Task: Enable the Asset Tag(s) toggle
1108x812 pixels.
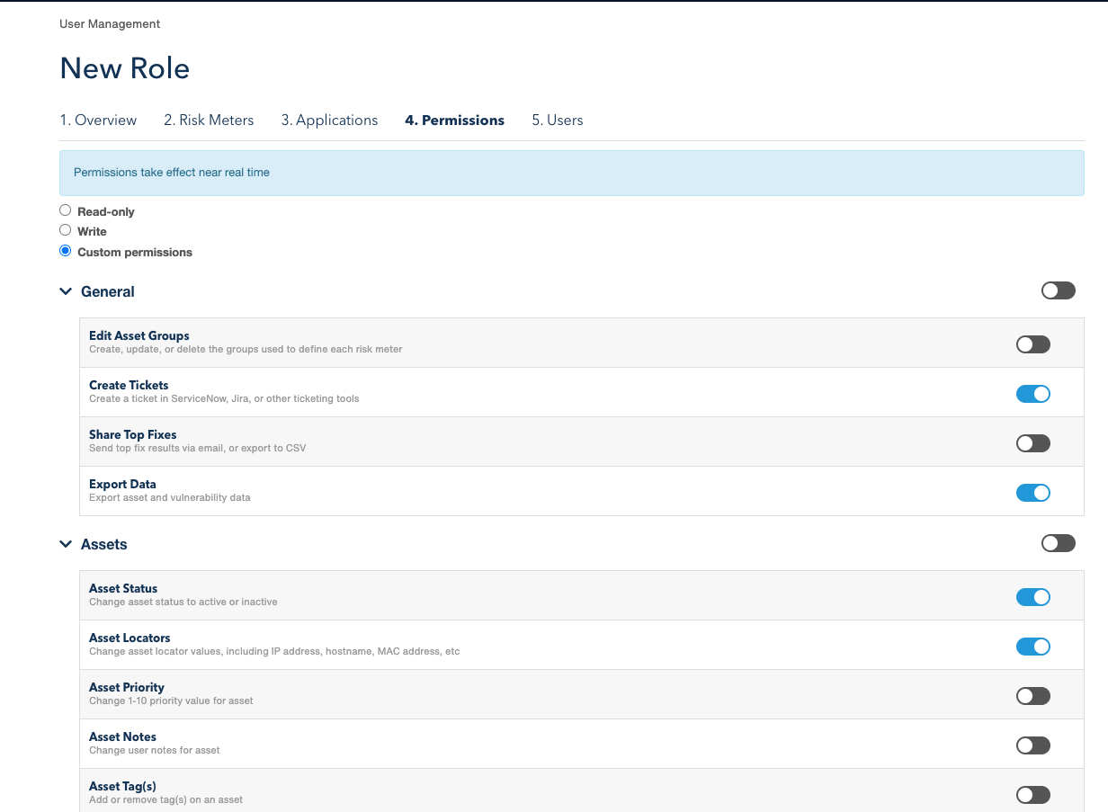Action: pyautogui.click(x=1032, y=795)
